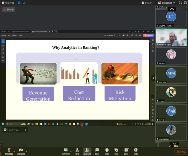Start screen sharing (共享屏幕)
This screenshot has height=156, width=188.
pyautogui.click(x=66, y=151)
